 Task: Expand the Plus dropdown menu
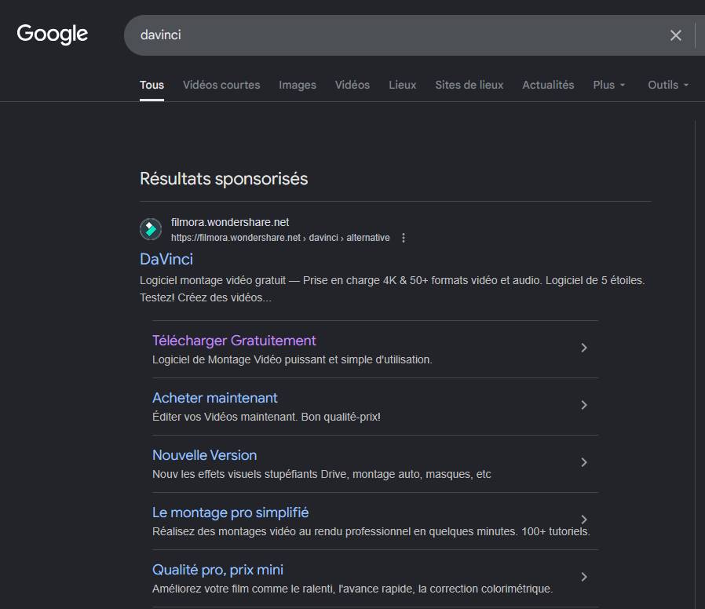pos(608,85)
